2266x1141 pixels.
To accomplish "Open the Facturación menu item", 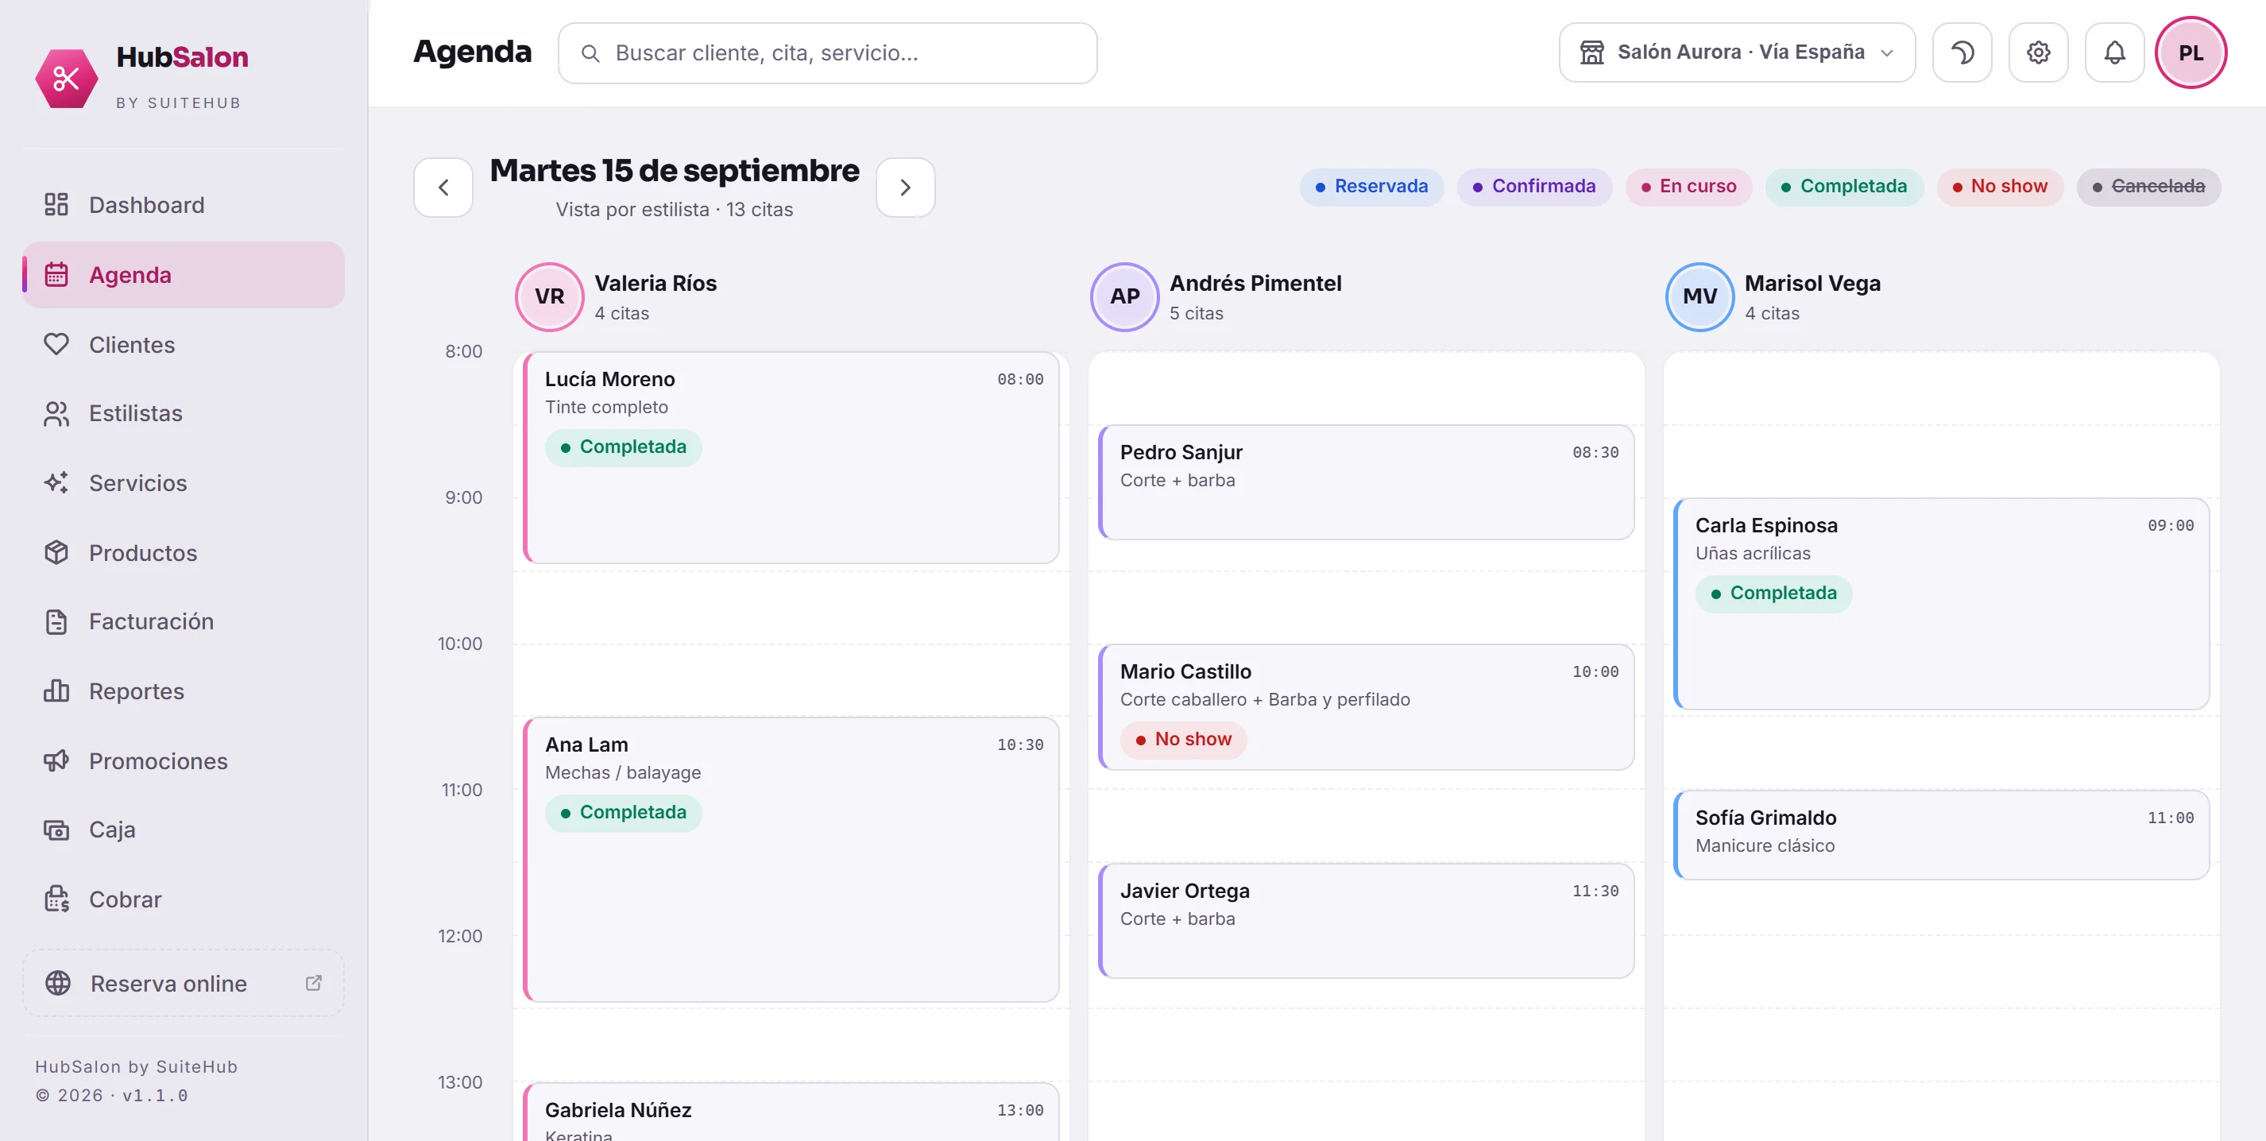I will pos(183,621).
